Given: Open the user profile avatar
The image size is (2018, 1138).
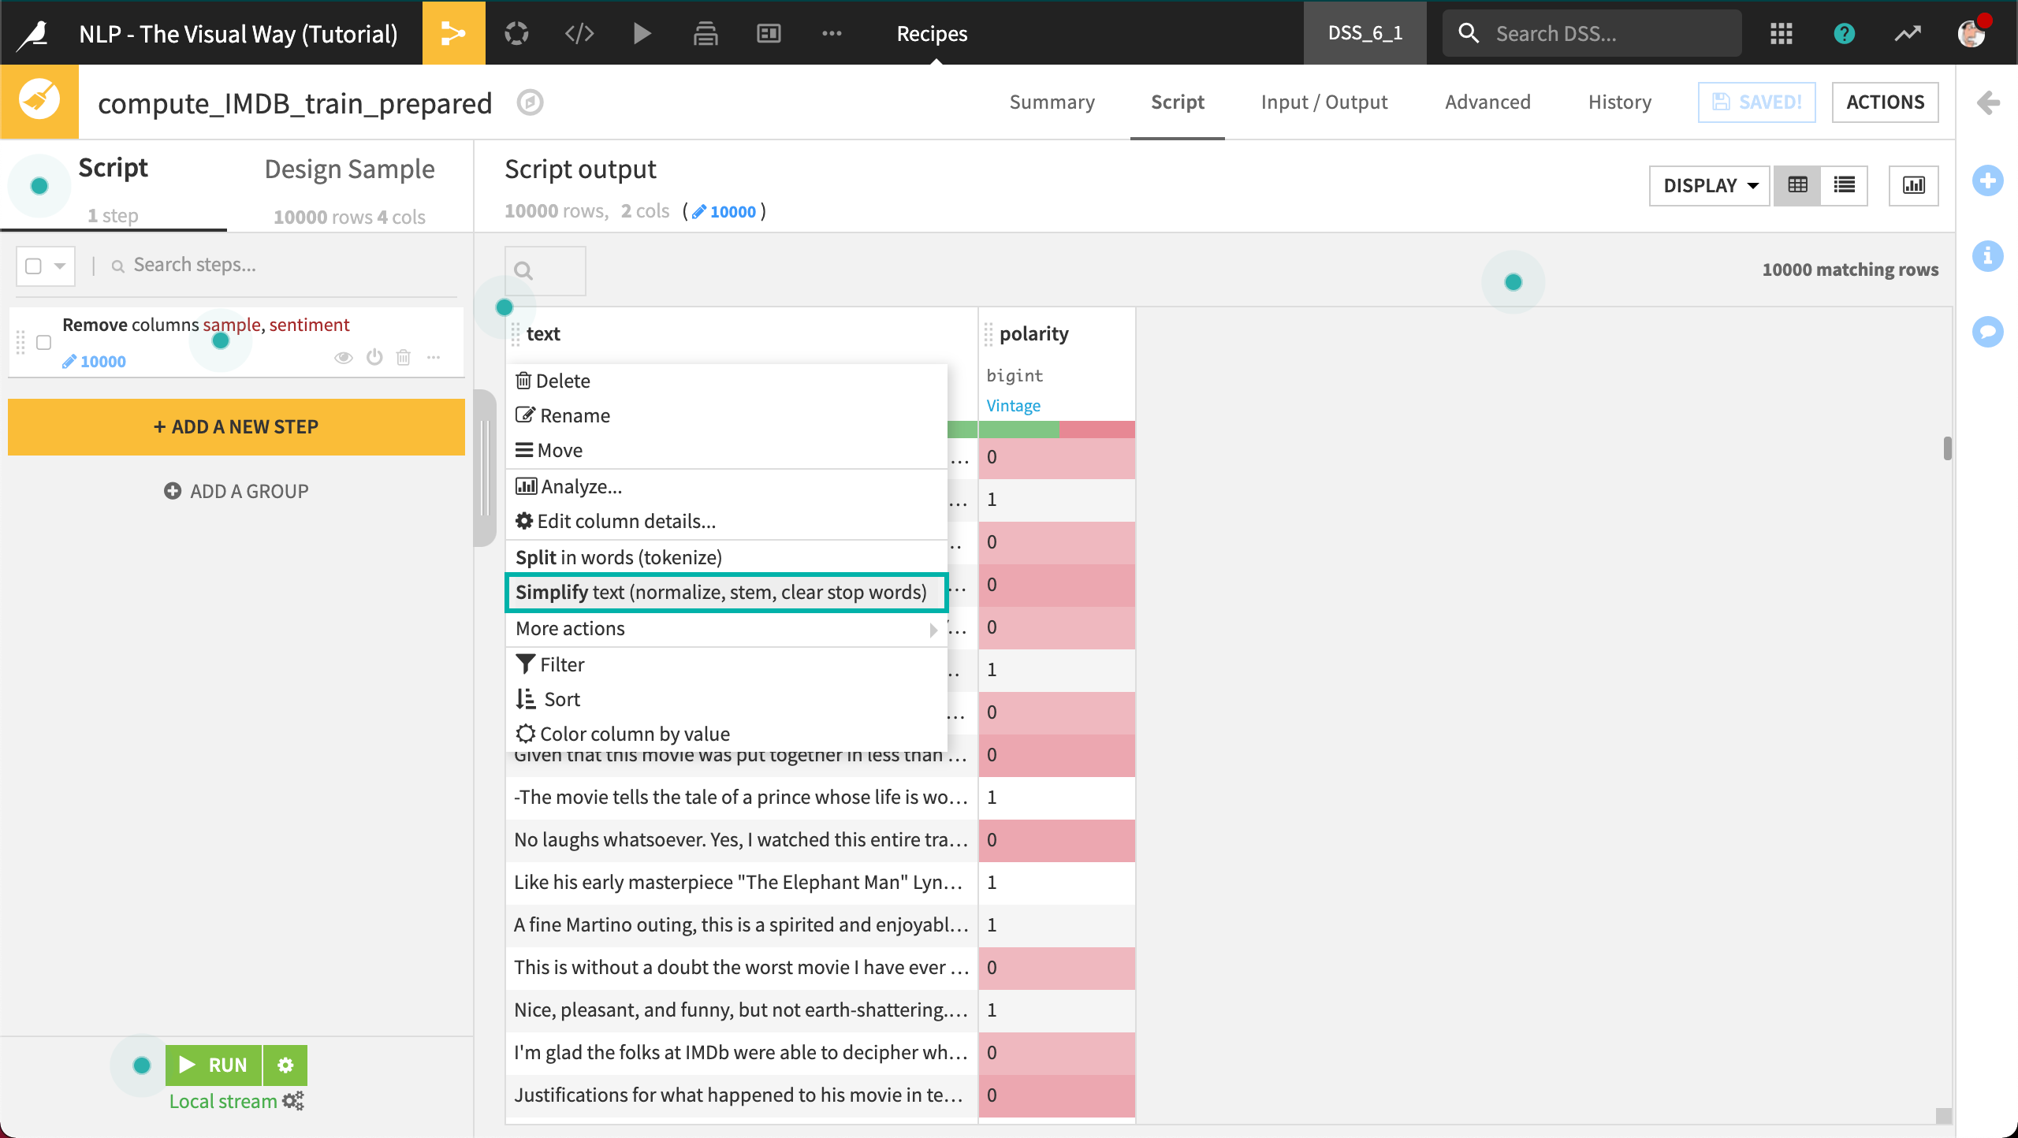Looking at the screenshot, I should click(x=1971, y=33).
